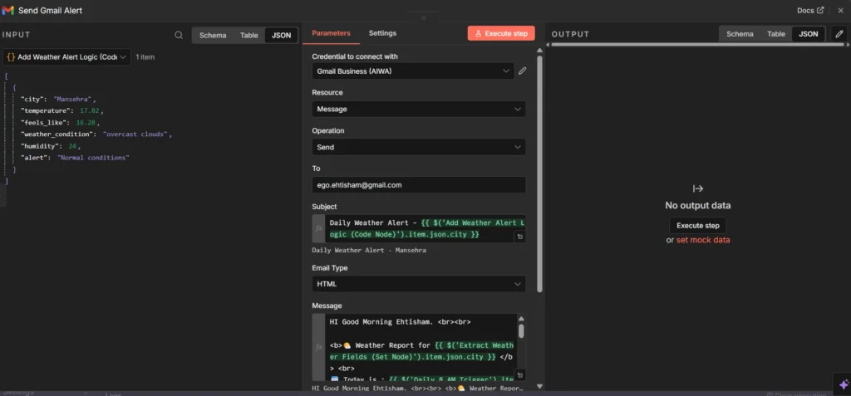Viewport: 851px width, 396px height.
Task: Click the search icon in the Input panel
Action: click(179, 35)
